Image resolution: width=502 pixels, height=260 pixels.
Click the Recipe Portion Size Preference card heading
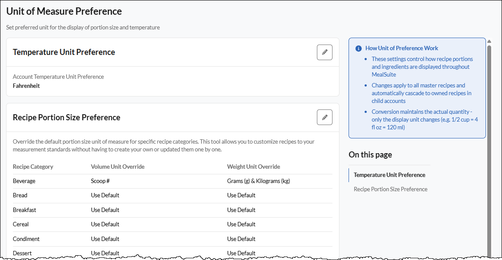pyautogui.click(x=67, y=117)
